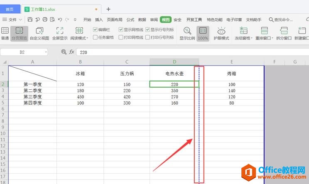Screen dimensions: 309x184
Task: Select the cell containing 第三季度
Action: tap(32, 97)
